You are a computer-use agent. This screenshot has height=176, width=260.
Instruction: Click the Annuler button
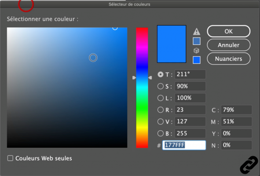[228, 45]
